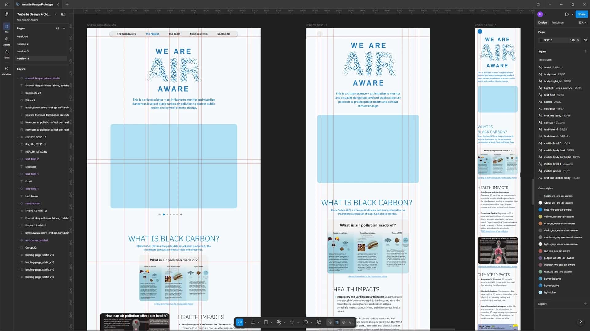
Task: Open the file name dropdown chevron
Action: [56, 14]
